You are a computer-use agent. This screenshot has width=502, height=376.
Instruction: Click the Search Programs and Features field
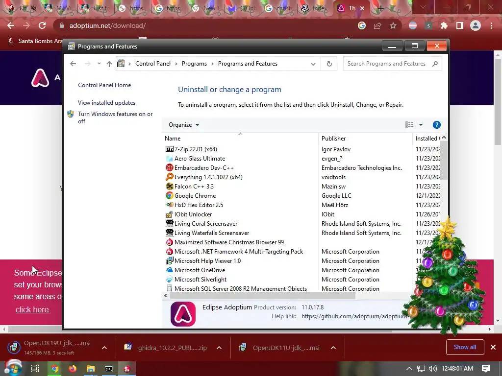click(x=392, y=64)
